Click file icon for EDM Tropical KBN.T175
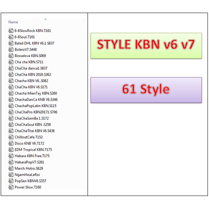Screen dimensions: 209x209 click(x=11, y=149)
